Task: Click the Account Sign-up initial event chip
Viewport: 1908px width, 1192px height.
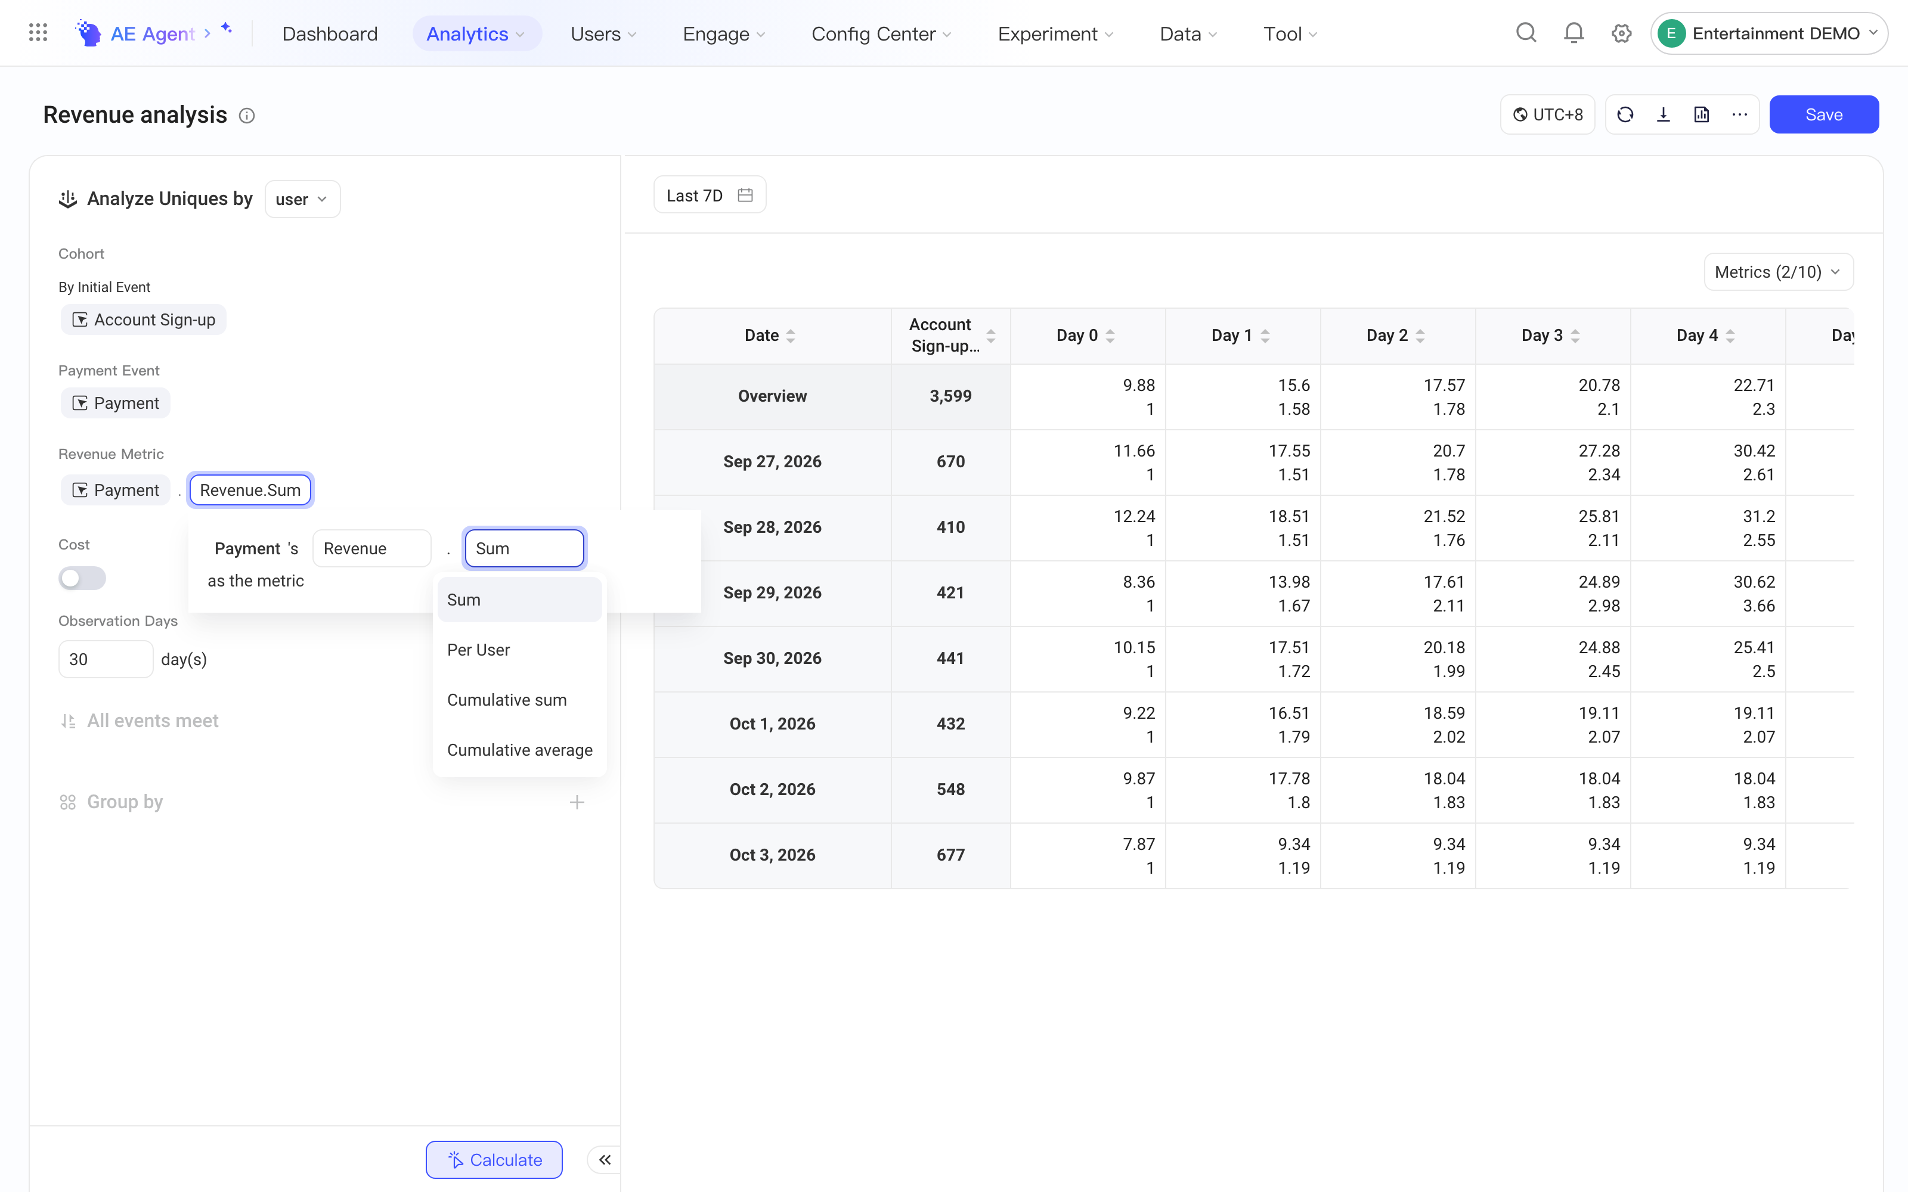Action: (144, 319)
